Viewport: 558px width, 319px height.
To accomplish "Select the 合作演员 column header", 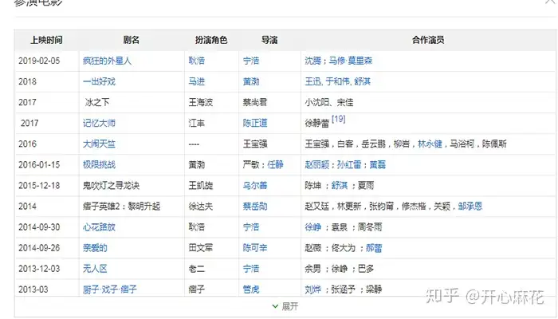I will point(428,40).
